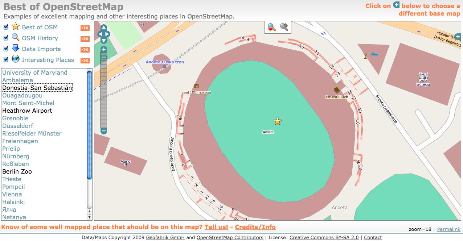Download KML for Interesting Places

(x=85, y=61)
